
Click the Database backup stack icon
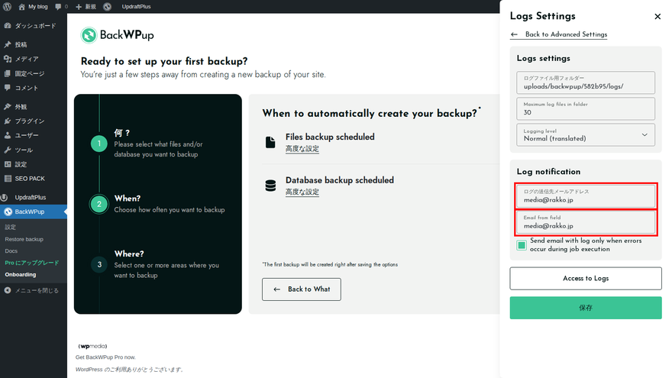click(270, 186)
